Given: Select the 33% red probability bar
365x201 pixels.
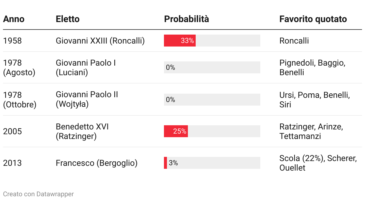Looking at the screenshot, I should pyautogui.click(x=180, y=41).
